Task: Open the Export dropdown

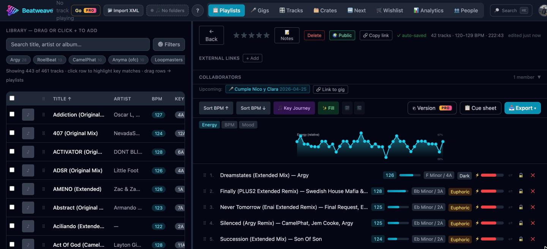Action: click(522, 108)
